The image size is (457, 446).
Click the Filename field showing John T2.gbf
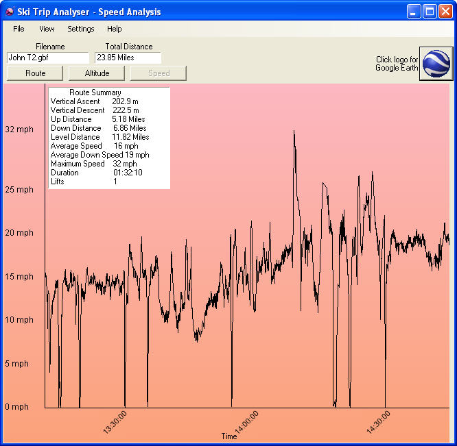48,58
